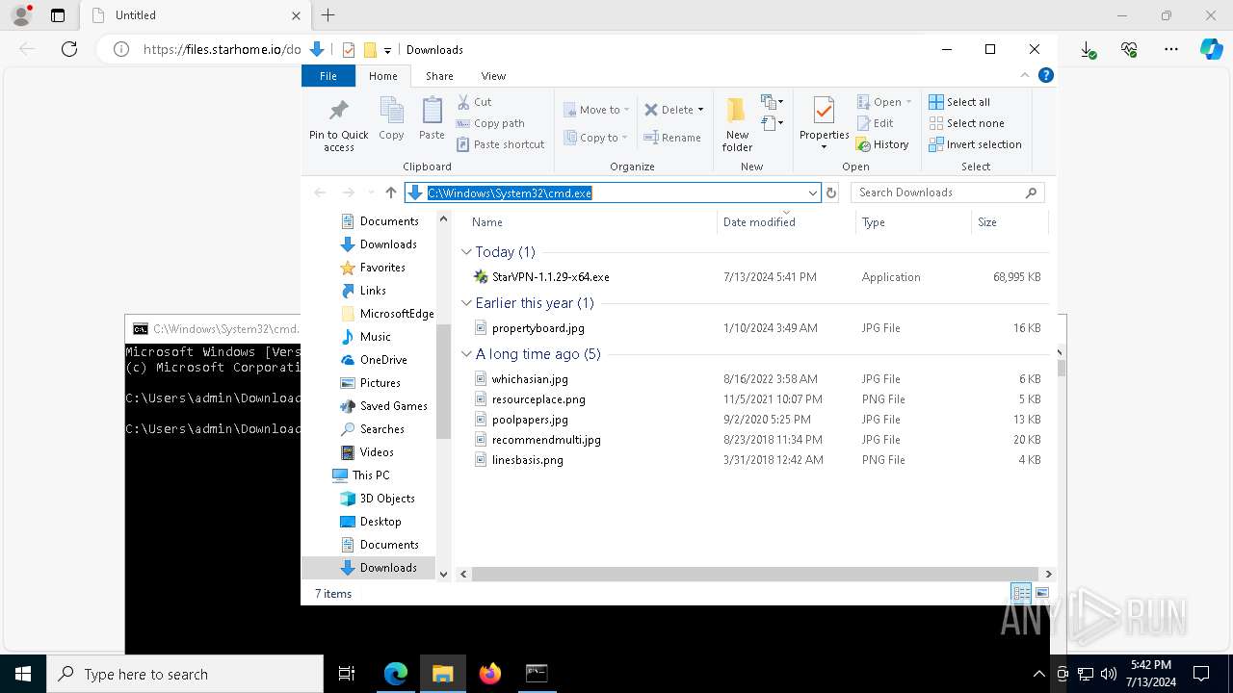Image resolution: width=1233 pixels, height=693 pixels.
Task: Click Copy path command
Action: pos(489,123)
